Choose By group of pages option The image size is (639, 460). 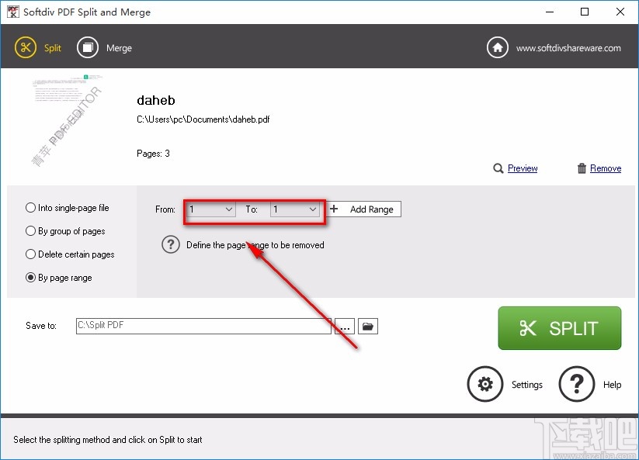[65, 231]
